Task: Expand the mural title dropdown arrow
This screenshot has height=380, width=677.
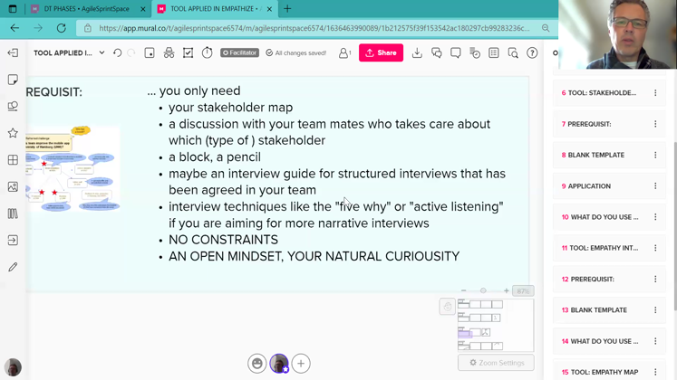Action: 102,52
